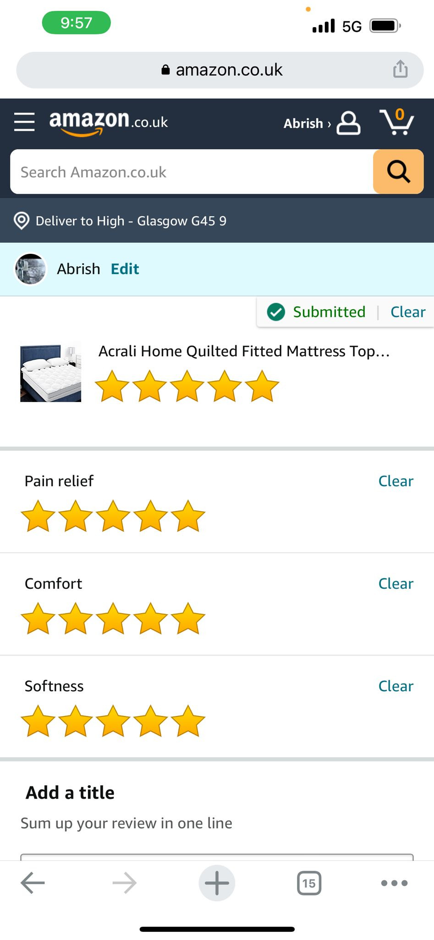Open browser three-dot more menu
Viewport: 434px width, 940px height.
pos(394,883)
